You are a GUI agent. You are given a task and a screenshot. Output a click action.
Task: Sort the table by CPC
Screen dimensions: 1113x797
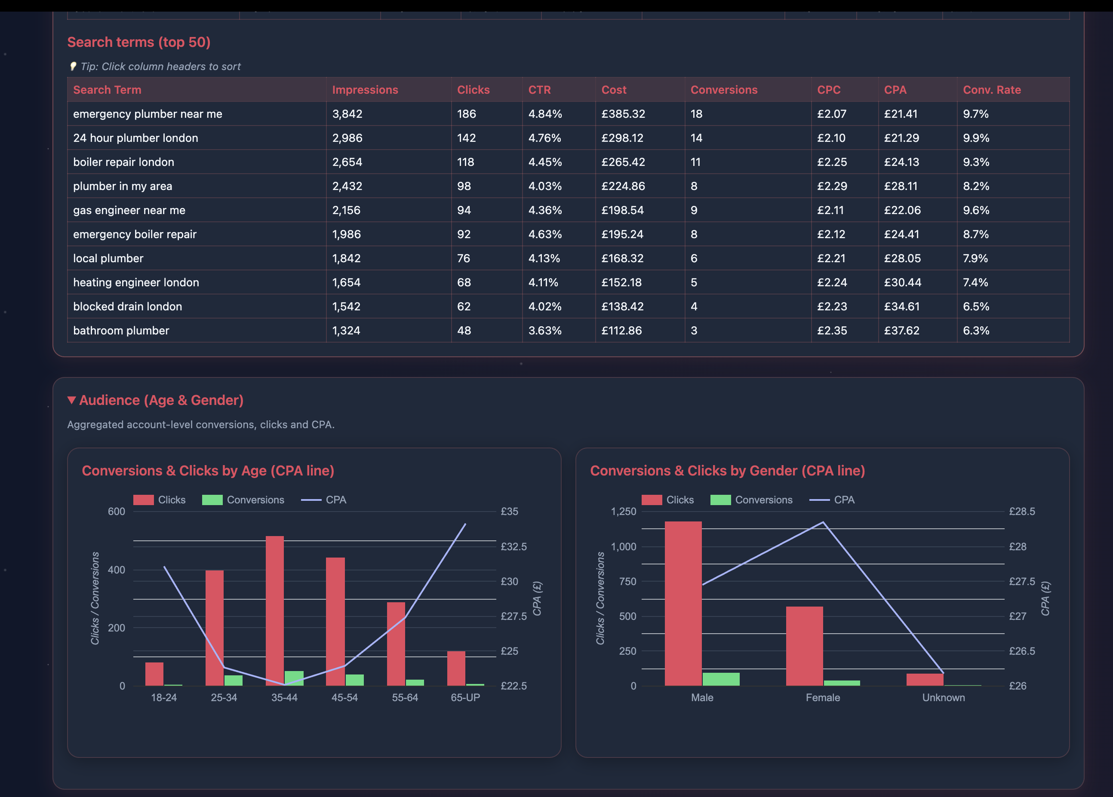[828, 90]
